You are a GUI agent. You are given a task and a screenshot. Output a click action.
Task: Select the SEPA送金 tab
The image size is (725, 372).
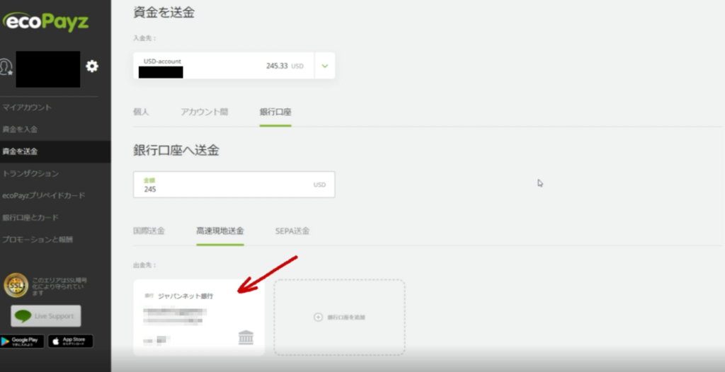pos(292,231)
